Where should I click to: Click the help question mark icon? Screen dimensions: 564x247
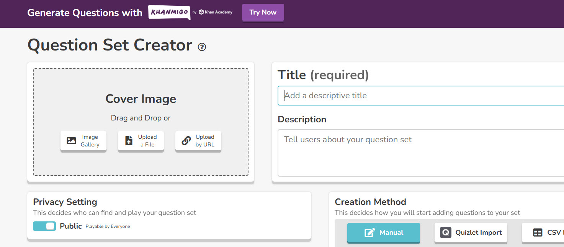(202, 47)
